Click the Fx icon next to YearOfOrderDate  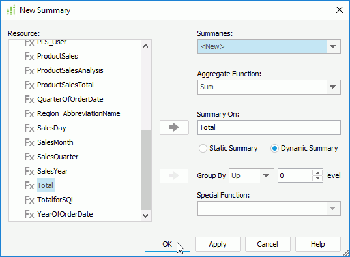pyautogui.click(x=29, y=214)
